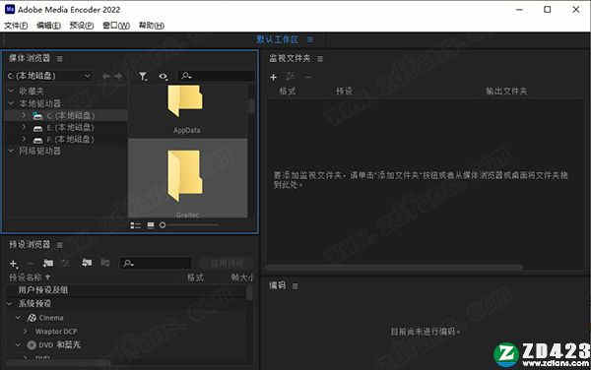Expand the F: (本地磁盘) tree arrow
Image resolution: width=591 pixels, height=370 pixels.
24,140
